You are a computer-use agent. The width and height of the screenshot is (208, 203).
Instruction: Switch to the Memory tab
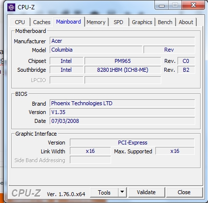tap(96, 22)
